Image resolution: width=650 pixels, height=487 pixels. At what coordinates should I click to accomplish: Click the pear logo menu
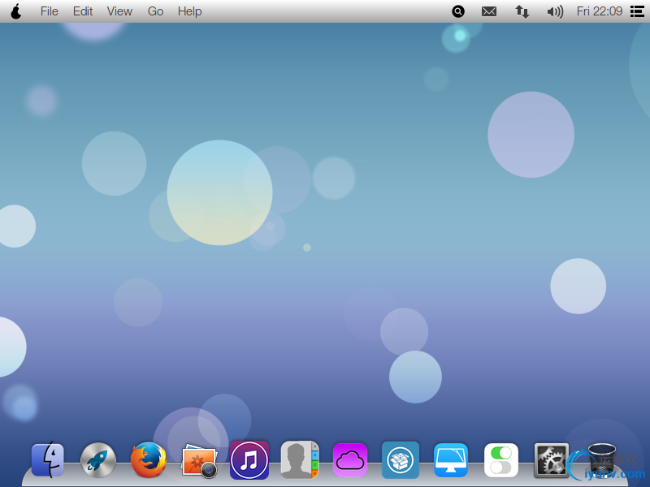pos(15,11)
